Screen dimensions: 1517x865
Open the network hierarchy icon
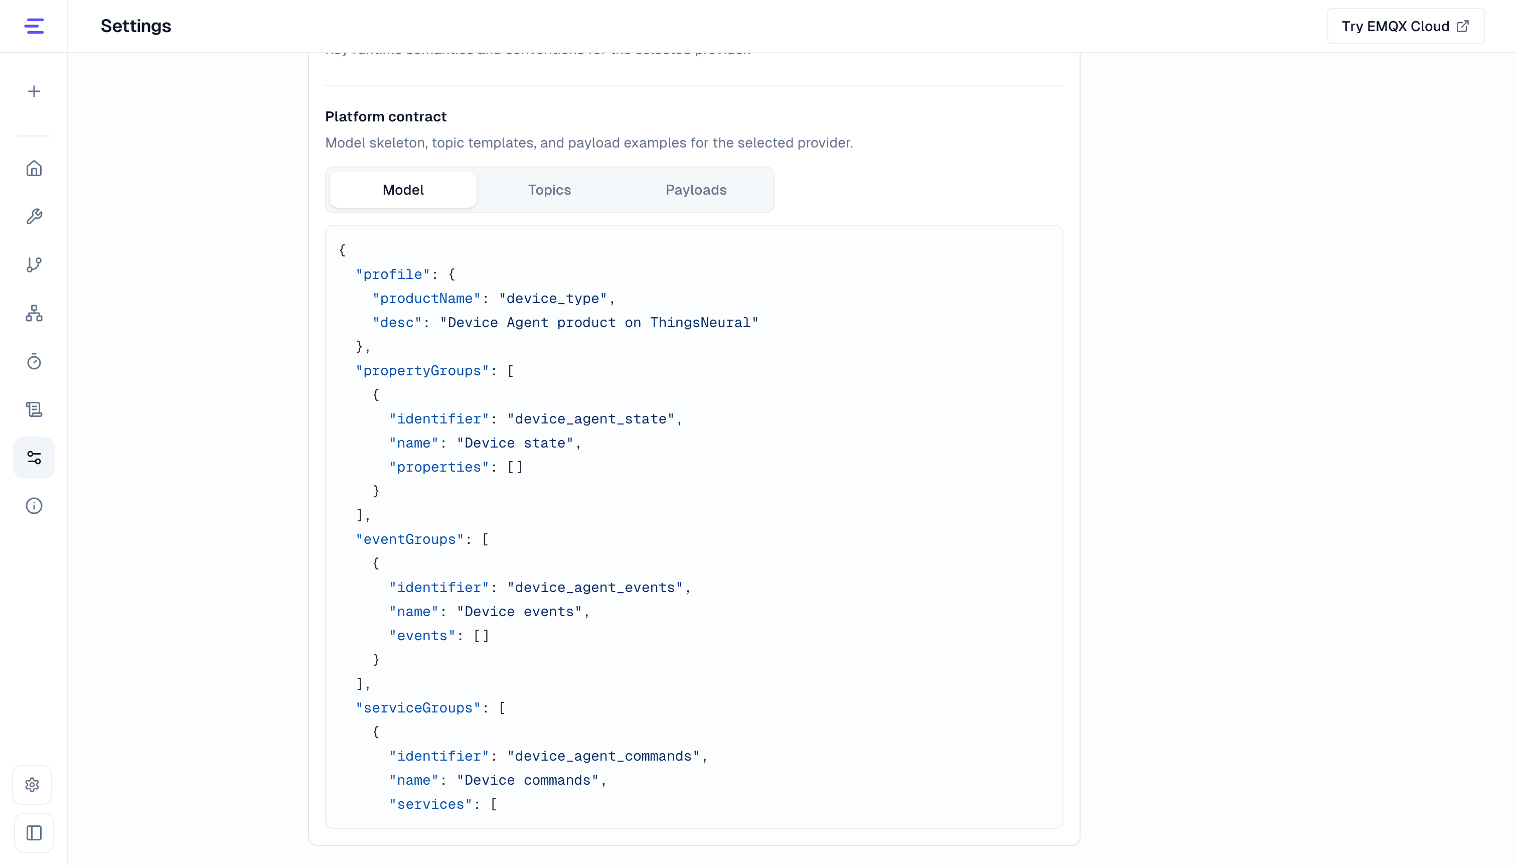[34, 313]
